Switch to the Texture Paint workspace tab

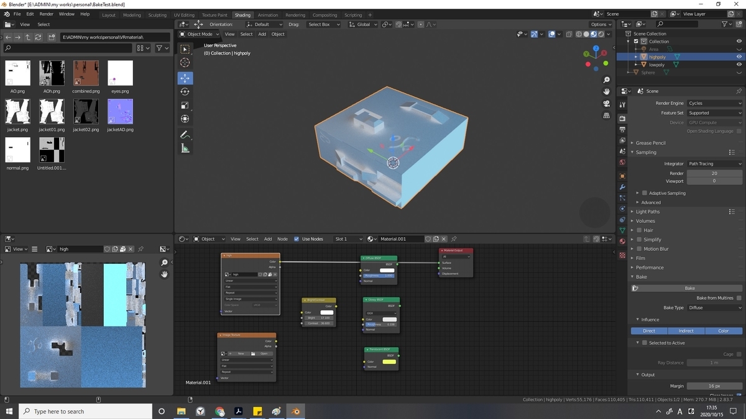[214, 15]
